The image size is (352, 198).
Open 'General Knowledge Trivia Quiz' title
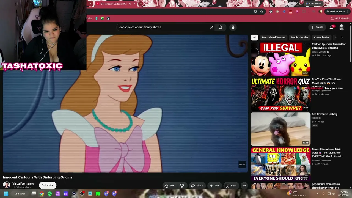[328, 153]
